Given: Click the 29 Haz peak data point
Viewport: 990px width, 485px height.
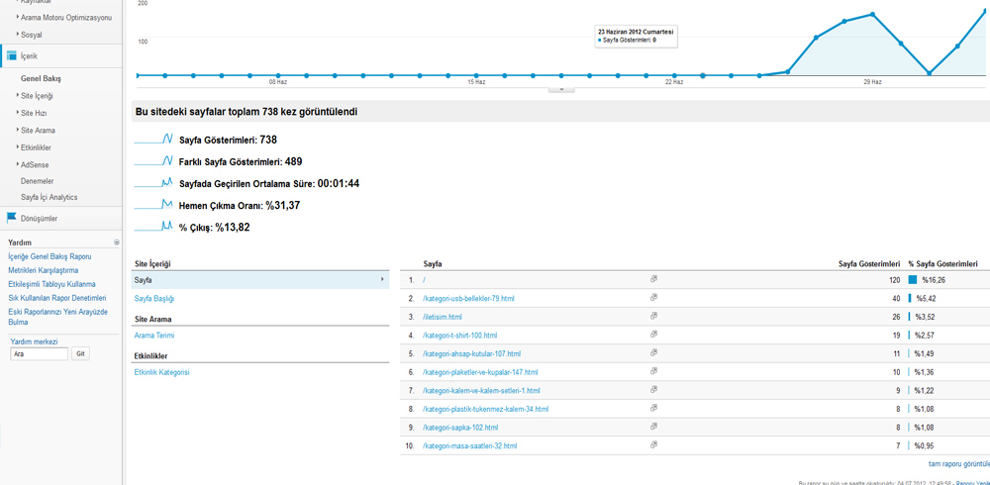Looking at the screenshot, I should [x=872, y=14].
